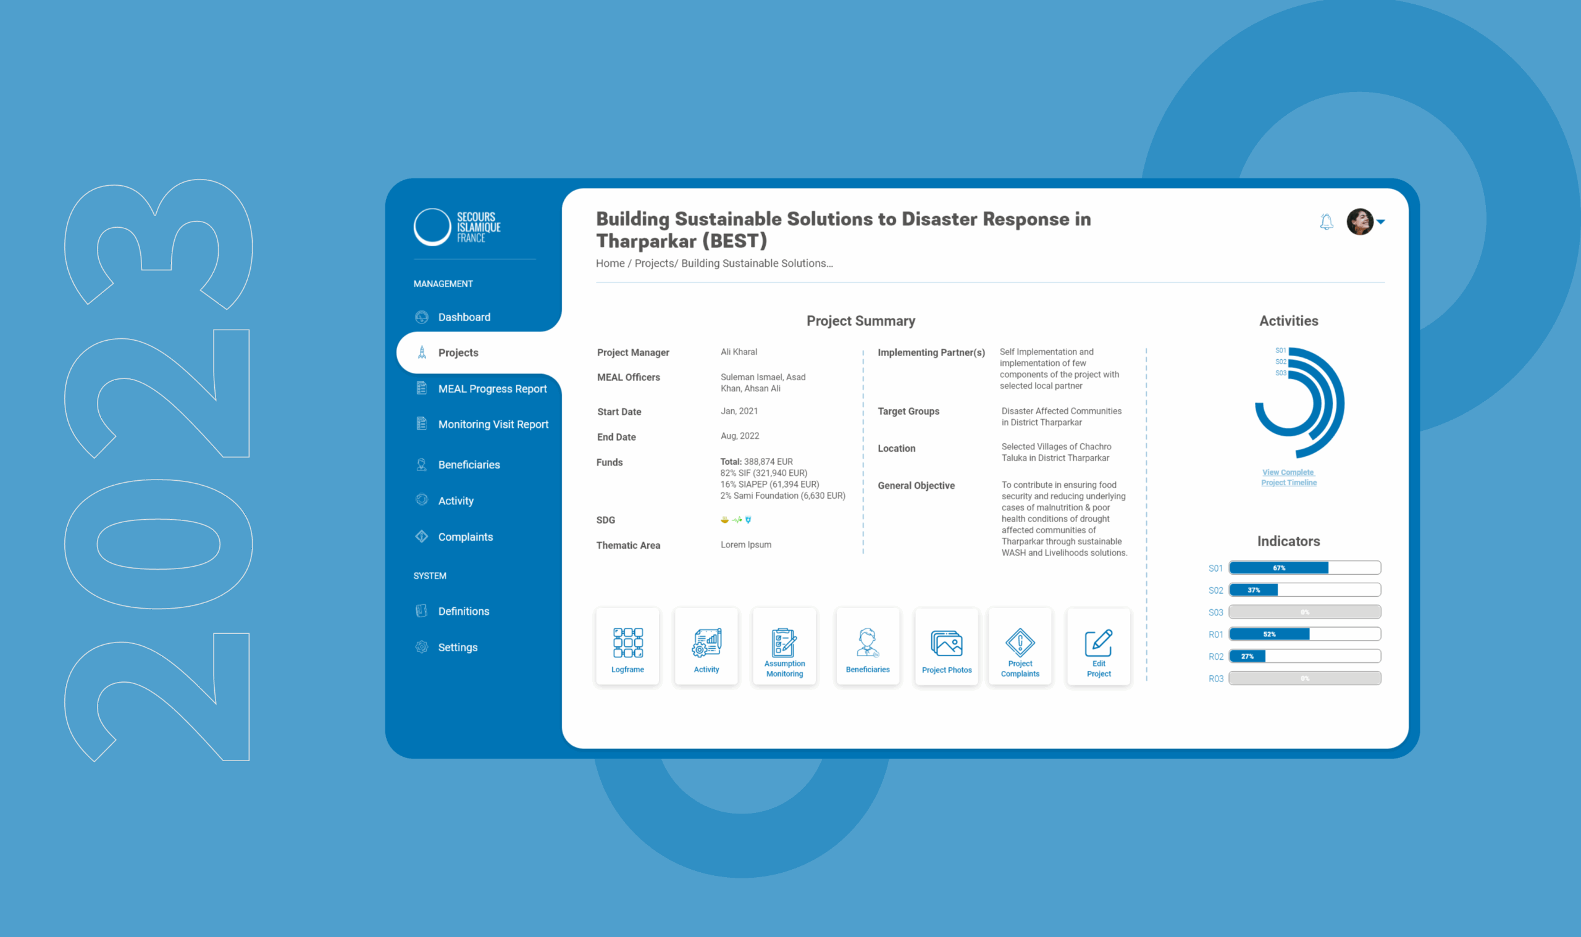
Task: Click the Secours Islamique France logo
Action: click(x=456, y=227)
